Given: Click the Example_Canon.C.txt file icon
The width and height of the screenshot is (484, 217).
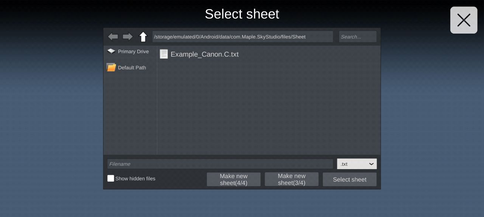Looking at the screenshot, I should click(x=164, y=54).
